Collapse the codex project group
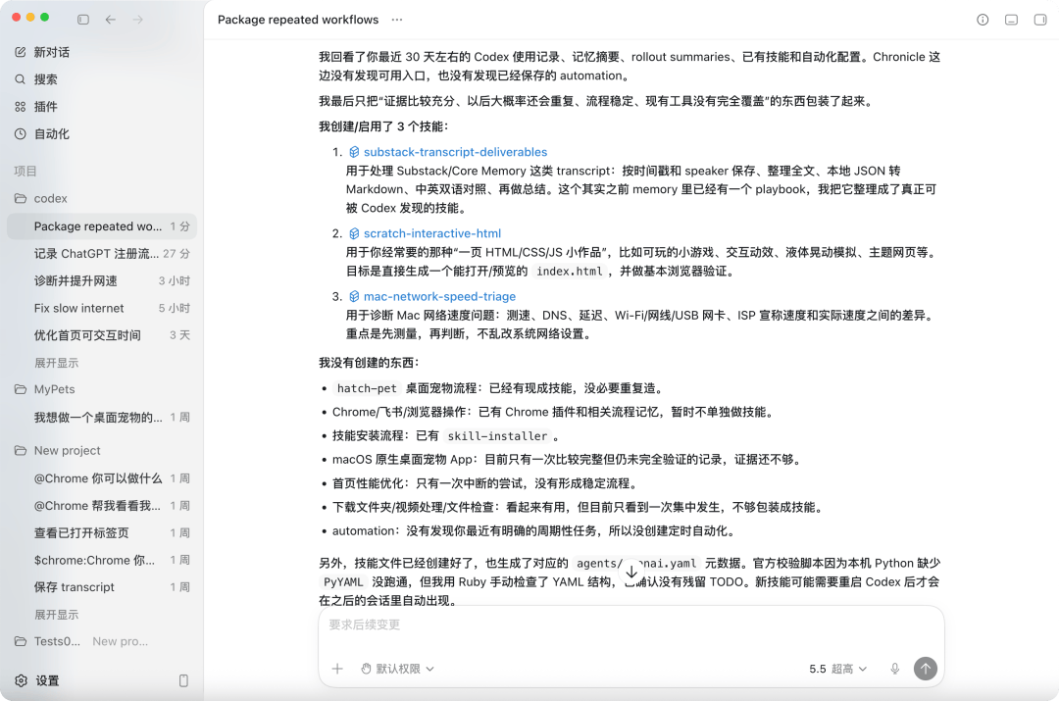Viewport: 1059px width, 701px height. coord(51,199)
